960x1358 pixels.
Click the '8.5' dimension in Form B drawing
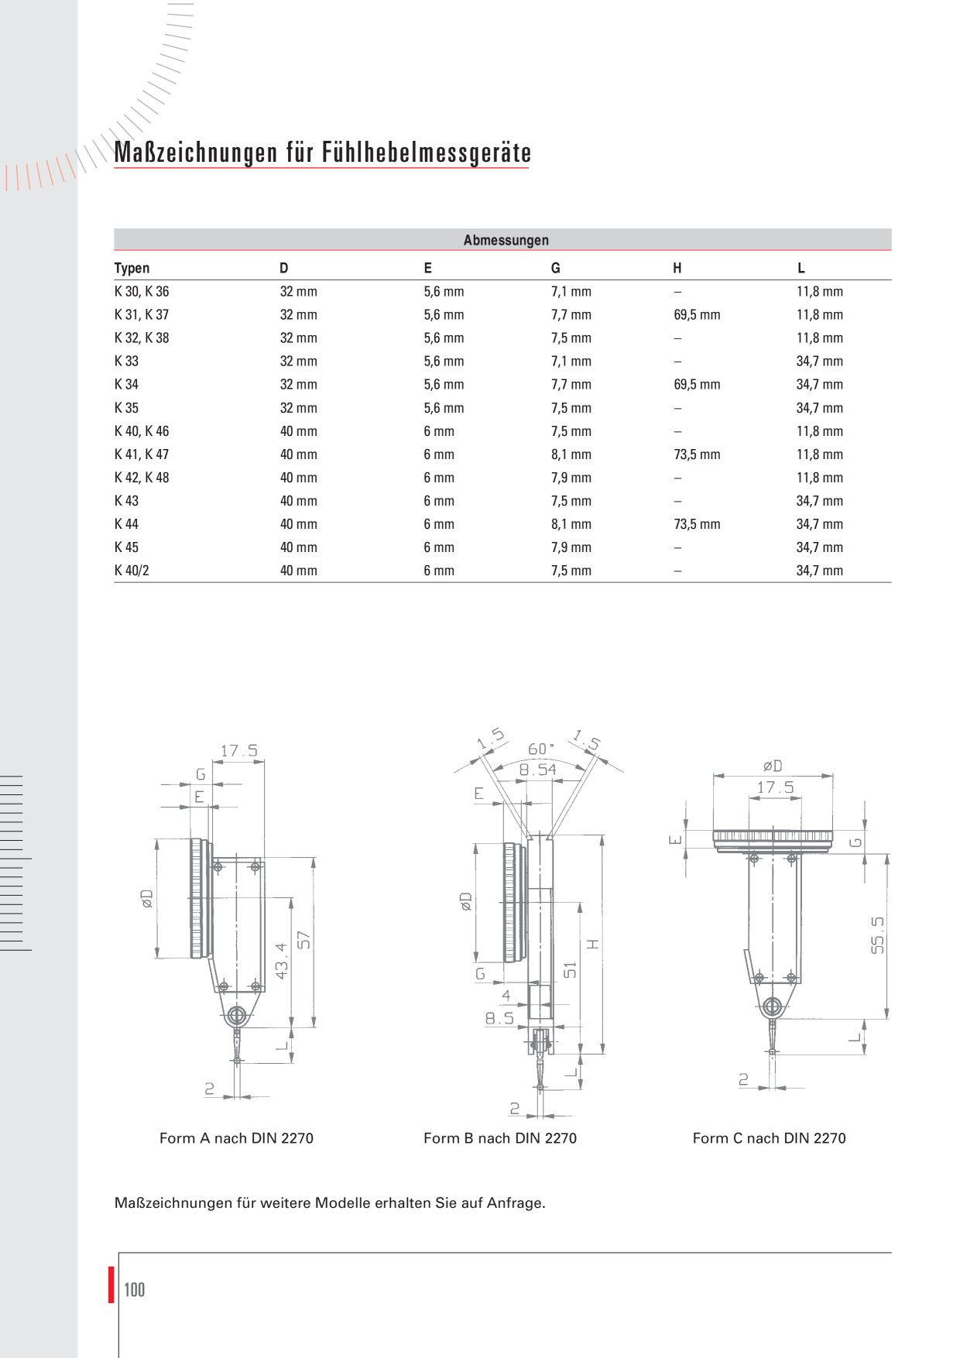tap(499, 1018)
